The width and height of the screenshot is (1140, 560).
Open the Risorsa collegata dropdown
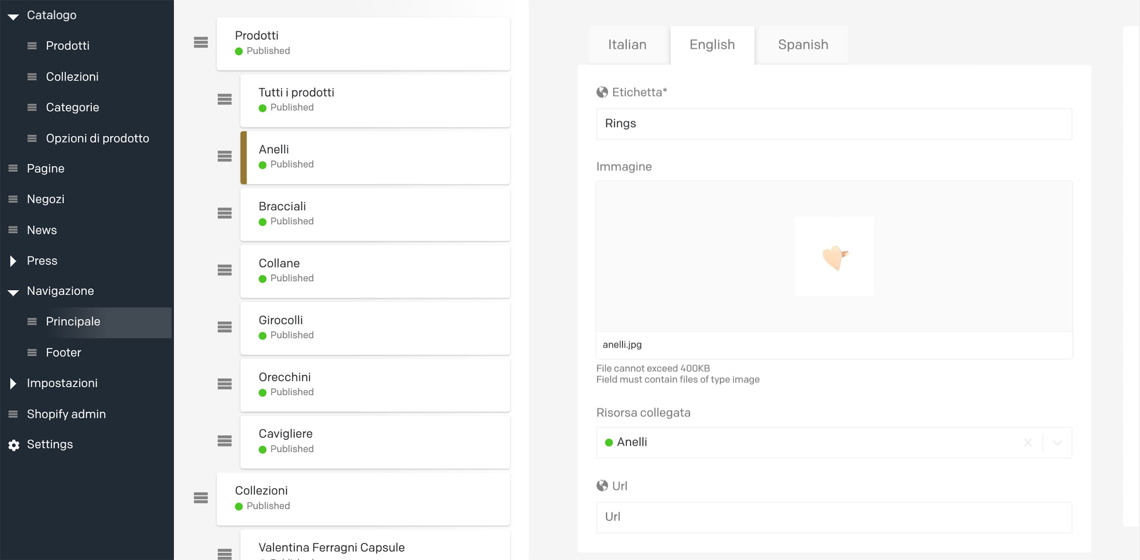(x=1057, y=442)
